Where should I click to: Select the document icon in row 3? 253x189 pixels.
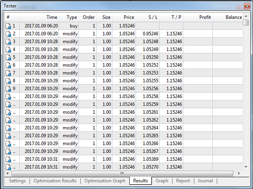click(x=8, y=42)
